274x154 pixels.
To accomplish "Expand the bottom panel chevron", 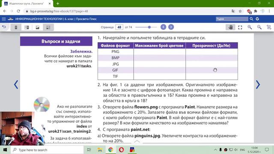I will click(137, 141).
